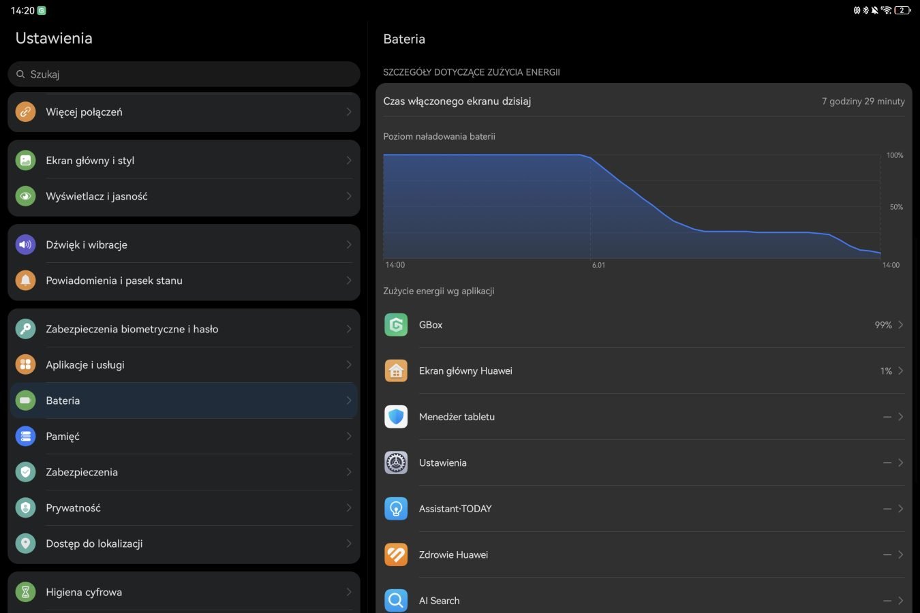Click the GBox app icon
The height and width of the screenshot is (613, 920).
coord(396,325)
